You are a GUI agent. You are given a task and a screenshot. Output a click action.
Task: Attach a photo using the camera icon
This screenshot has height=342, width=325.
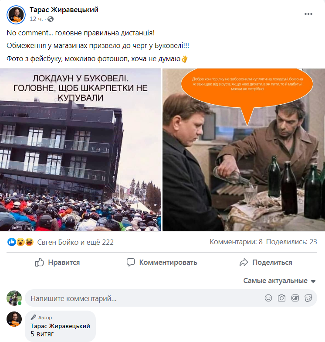(x=281, y=298)
